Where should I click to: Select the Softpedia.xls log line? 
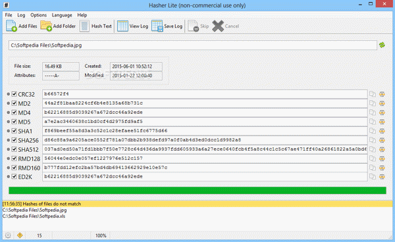point(34,216)
